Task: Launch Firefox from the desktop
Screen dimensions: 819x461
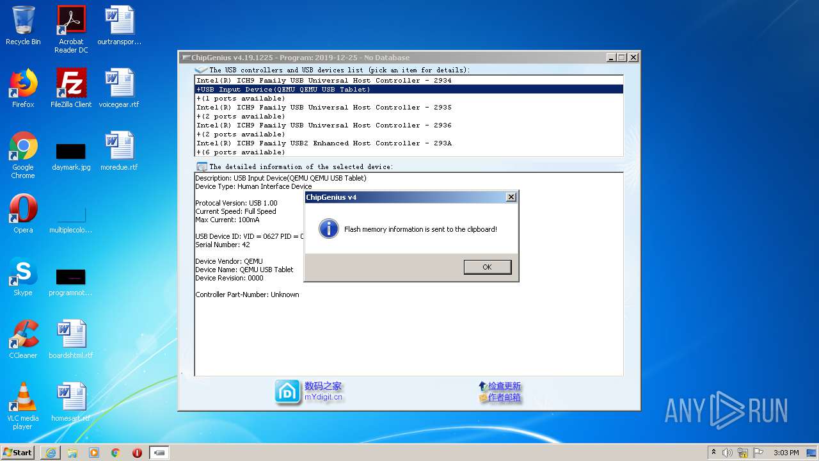Action: click(23, 88)
